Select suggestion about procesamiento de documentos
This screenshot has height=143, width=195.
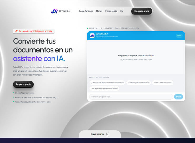pyautogui.click(x=107, y=83)
